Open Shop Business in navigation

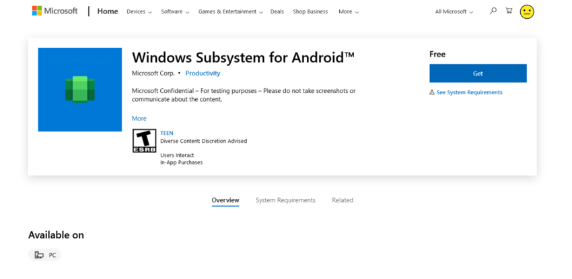(310, 11)
